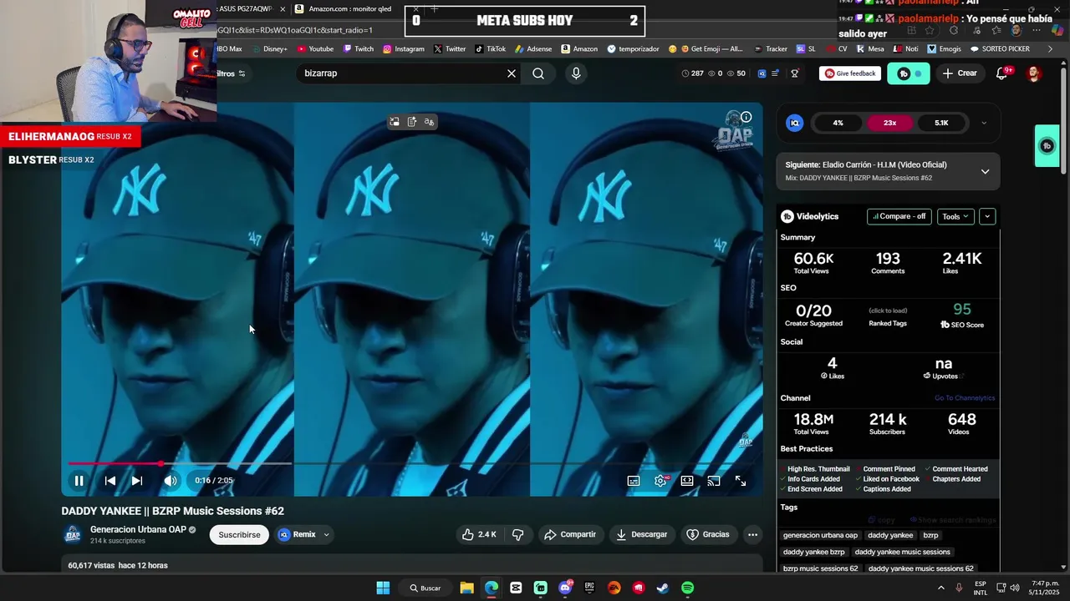Expand the Siguiente mix playlist panel
This screenshot has height=601, width=1070.
pyautogui.click(x=985, y=171)
